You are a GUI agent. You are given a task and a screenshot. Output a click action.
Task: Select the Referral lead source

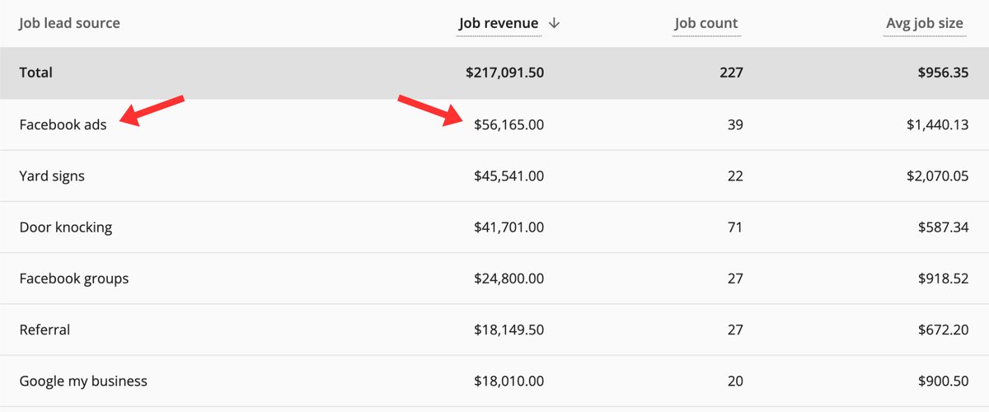[45, 330]
